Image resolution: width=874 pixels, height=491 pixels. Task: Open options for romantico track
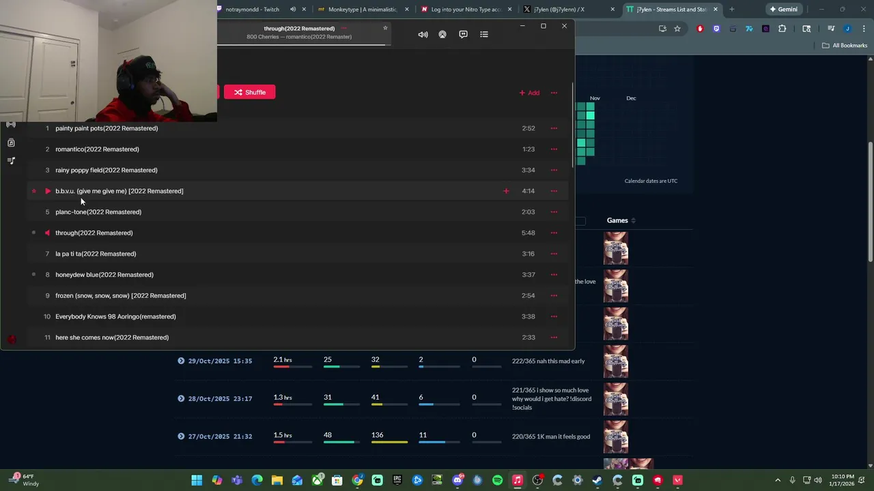(x=554, y=149)
